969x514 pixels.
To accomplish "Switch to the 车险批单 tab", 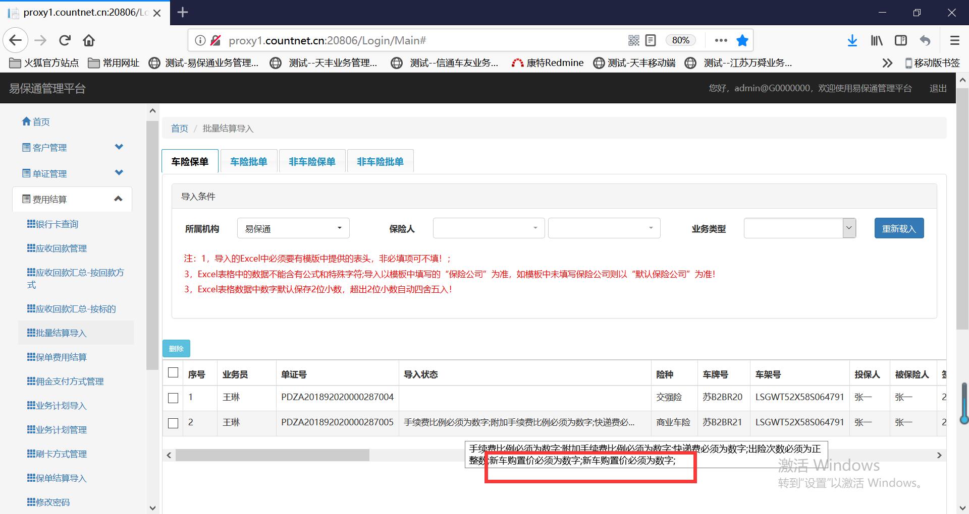I will click(x=248, y=162).
